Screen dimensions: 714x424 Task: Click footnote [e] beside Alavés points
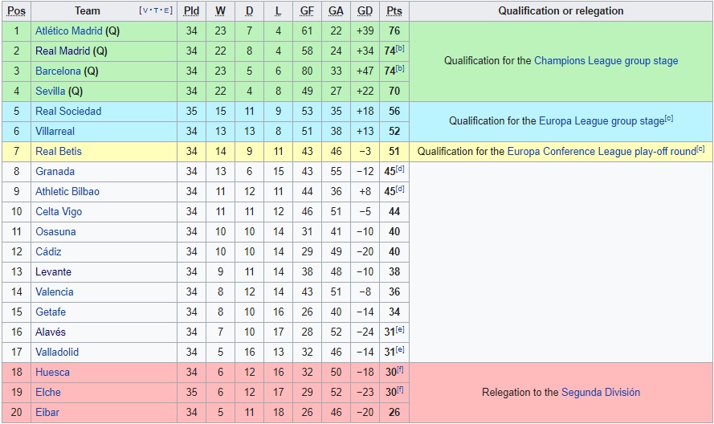click(x=400, y=329)
